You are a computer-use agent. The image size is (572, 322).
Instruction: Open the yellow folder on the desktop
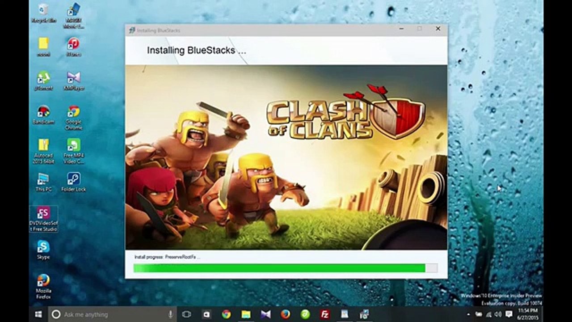[x=43, y=47]
